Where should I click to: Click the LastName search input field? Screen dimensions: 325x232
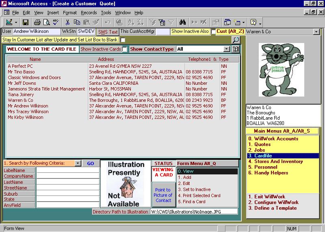[x=68, y=182]
